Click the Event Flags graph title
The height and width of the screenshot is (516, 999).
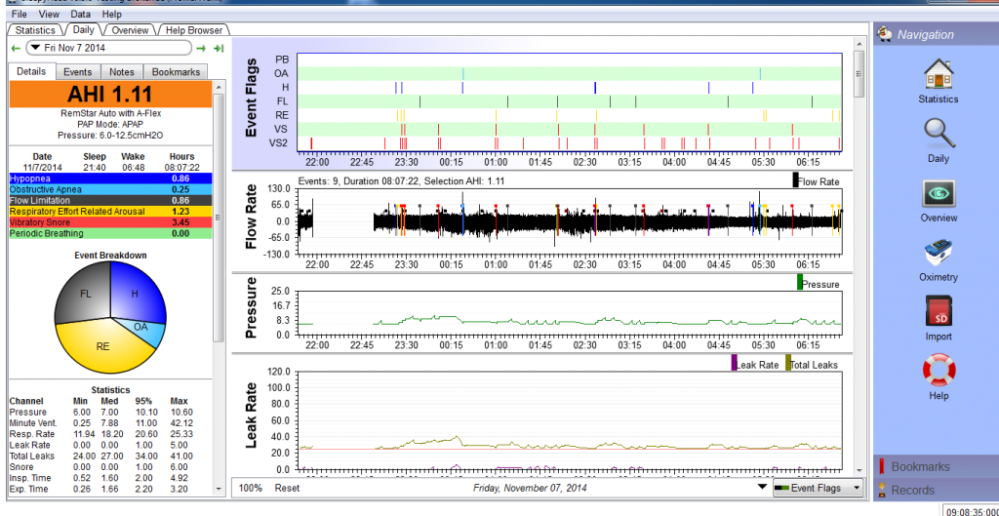tap(251, 98)
